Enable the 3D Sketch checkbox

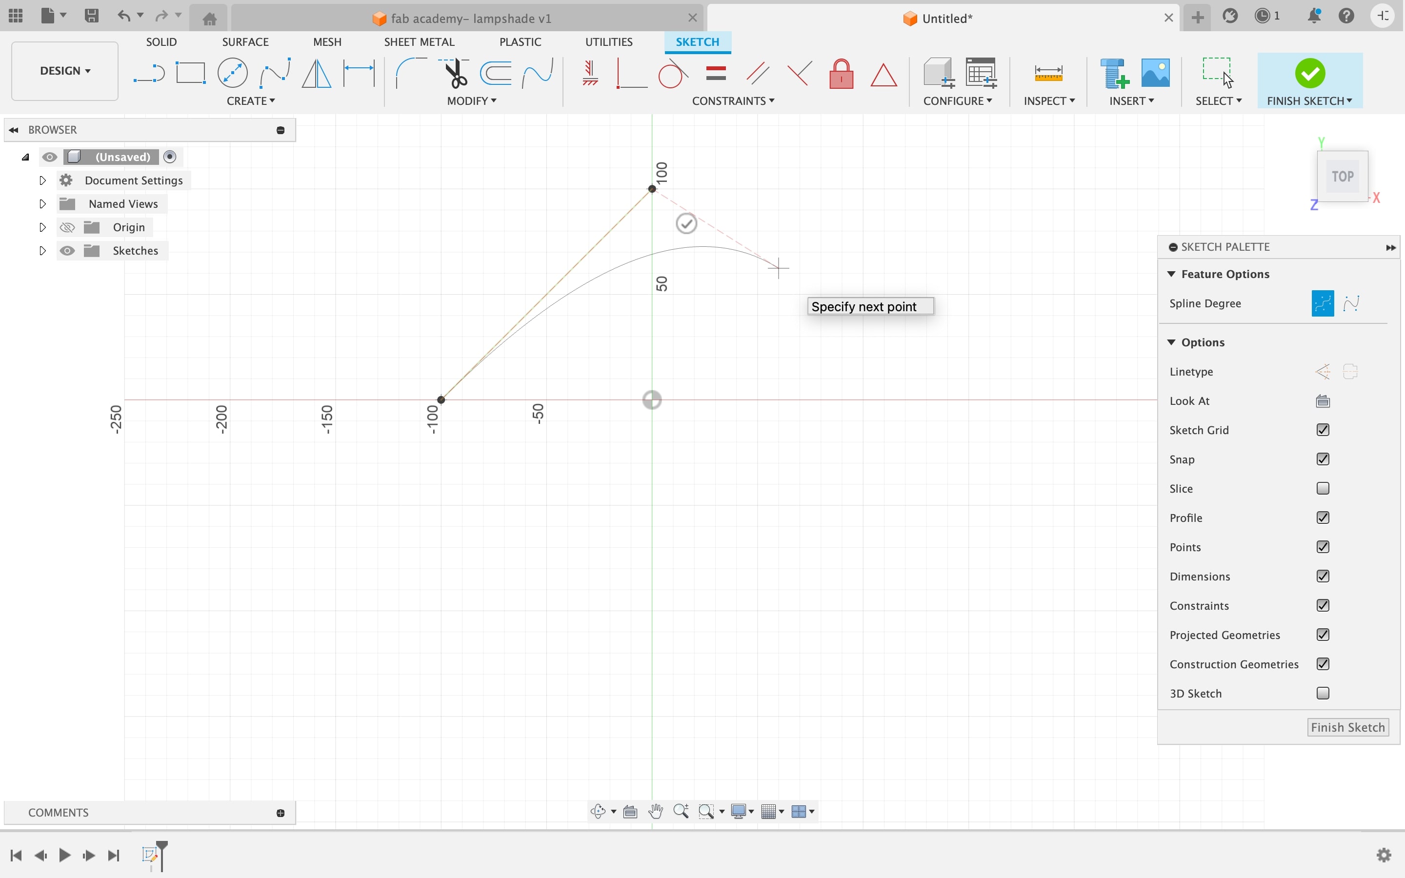[x=1323, y=693]
